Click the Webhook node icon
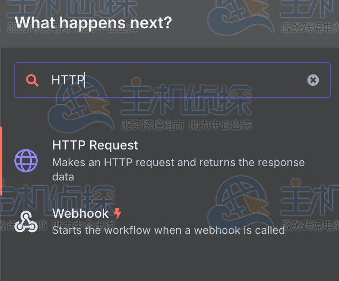Screen dimensions: 339x281 coord(26,221)
